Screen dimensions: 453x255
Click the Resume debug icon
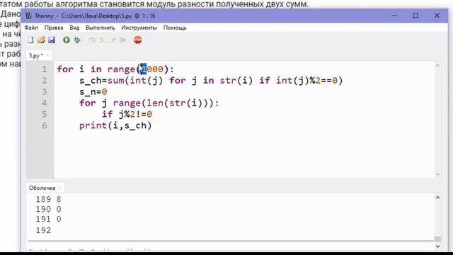point(122,40)
